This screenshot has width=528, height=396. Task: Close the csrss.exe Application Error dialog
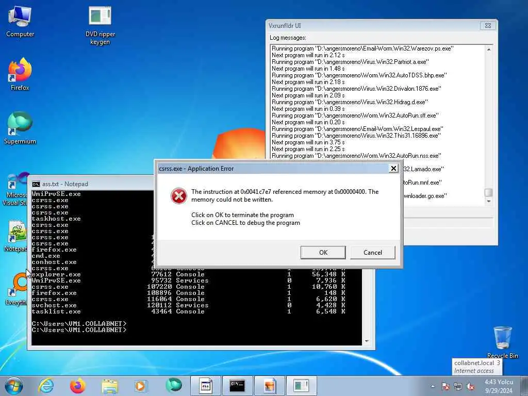(x=393, y=169)
